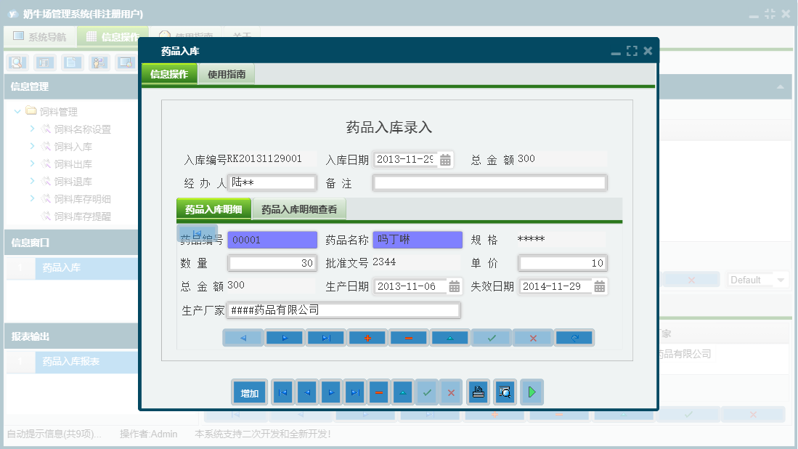Collapse the 饲料管理 tree folder

(17, 109)
